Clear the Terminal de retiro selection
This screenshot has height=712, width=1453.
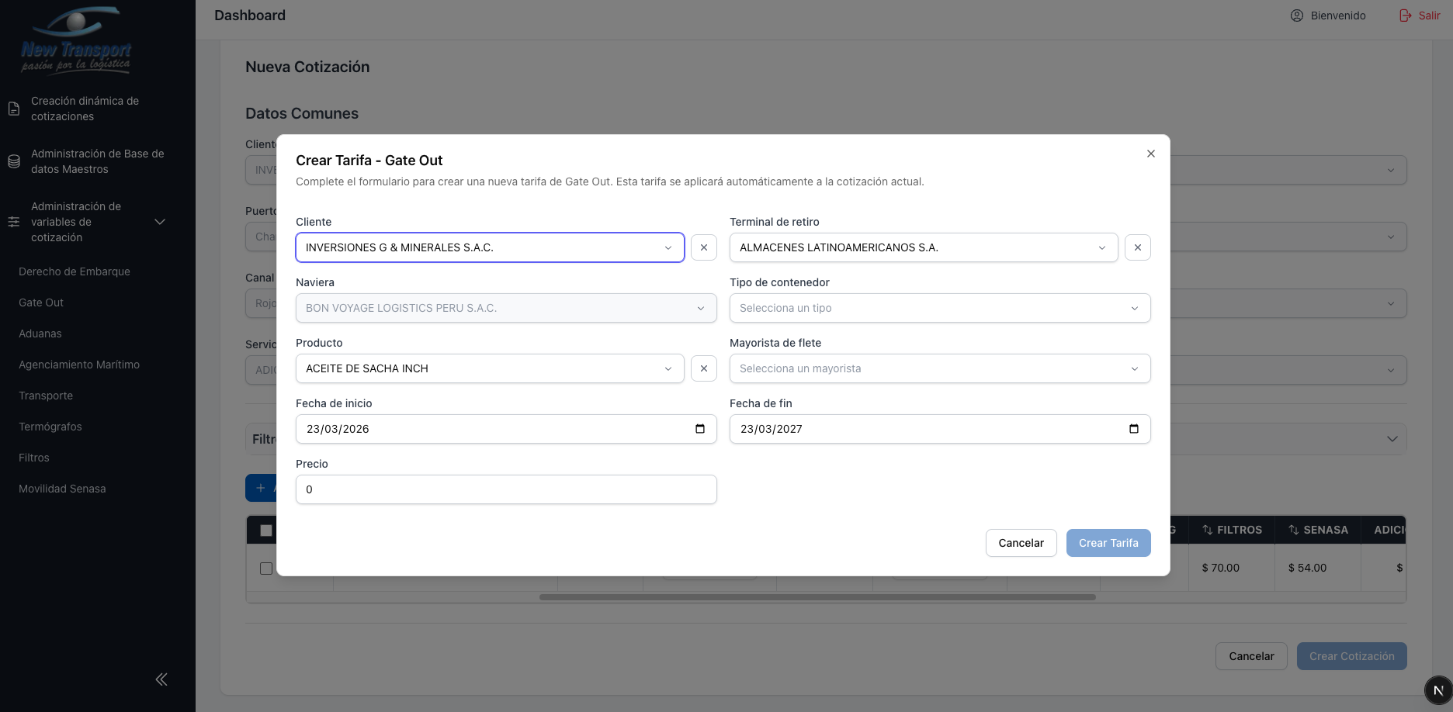pos(1137,247)
